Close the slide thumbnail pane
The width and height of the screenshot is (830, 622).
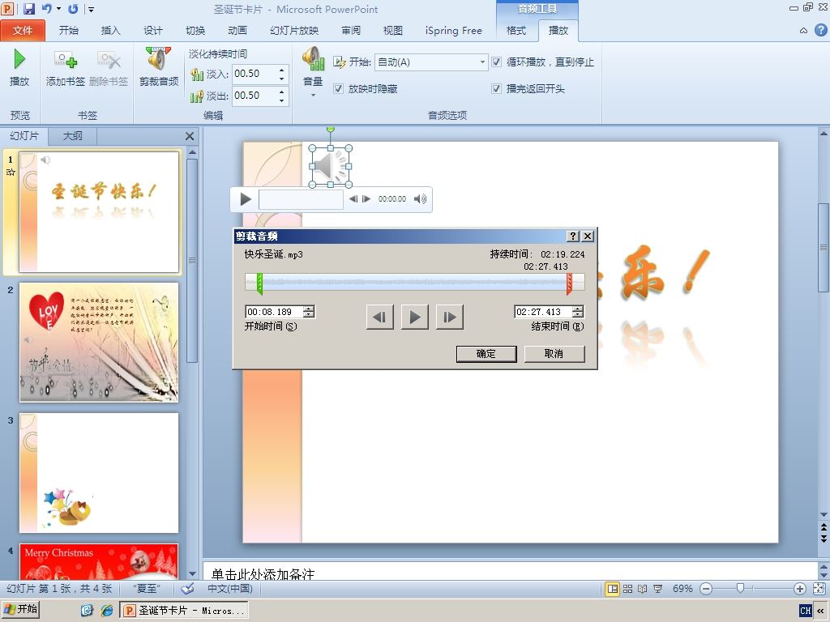point(190,136)
